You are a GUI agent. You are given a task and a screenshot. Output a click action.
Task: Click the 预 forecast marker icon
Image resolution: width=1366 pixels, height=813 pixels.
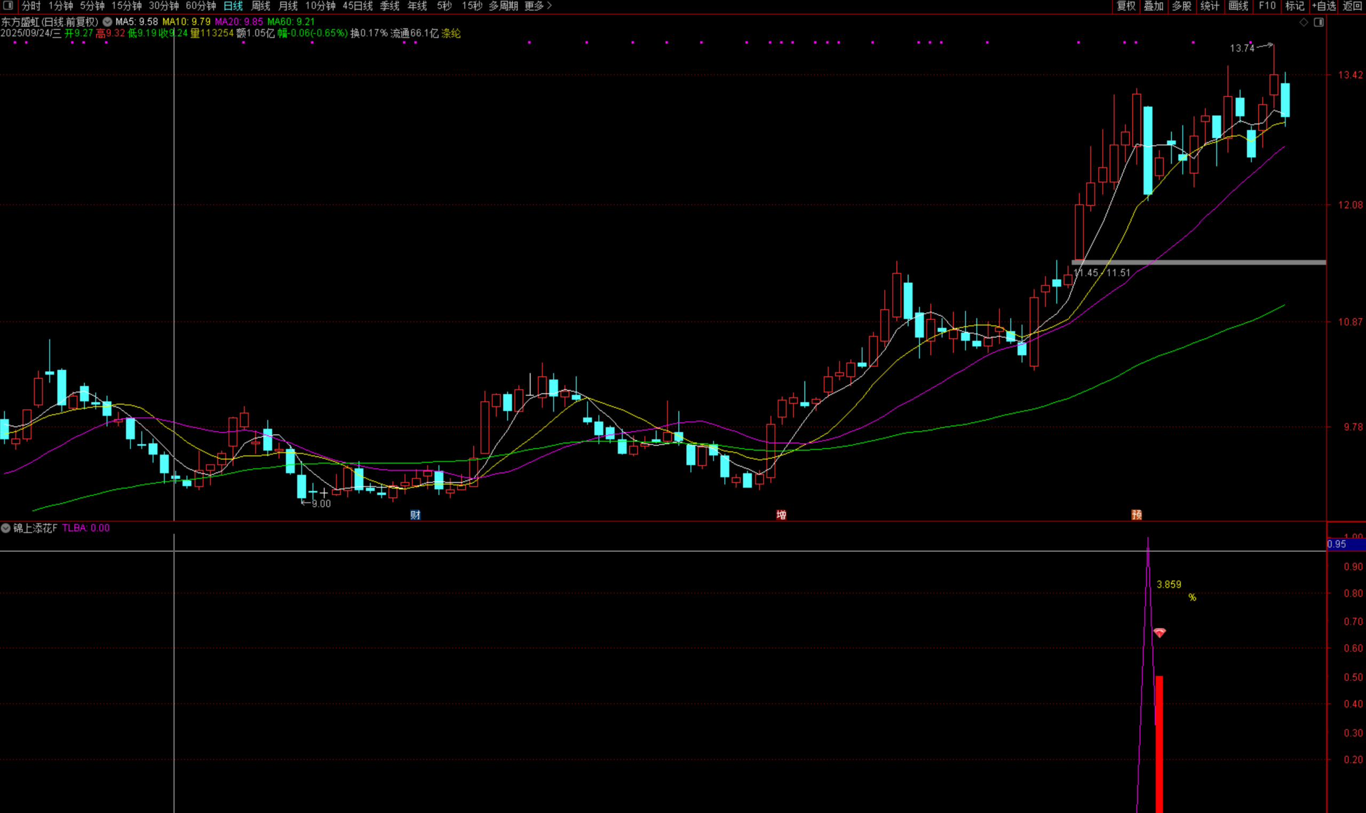pyautogui.click(x=1137, y=514)
